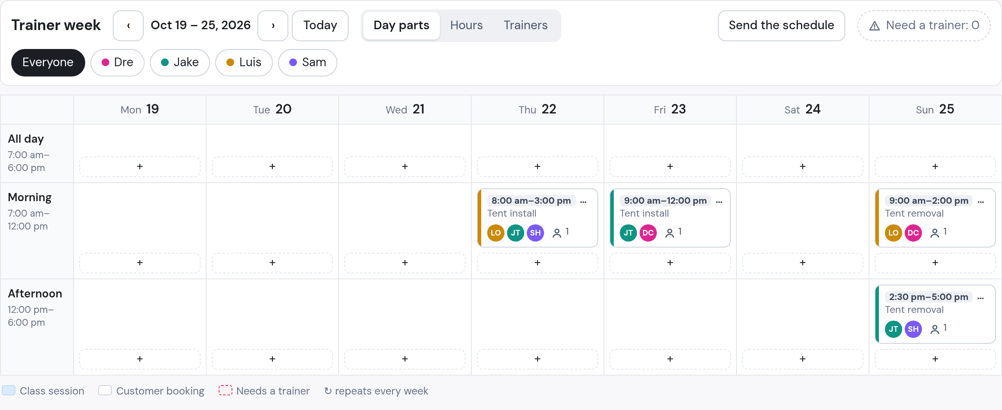This screenshot has width=1002, height=410.
Task: Click the Oct 19 – 25, 2026 date range
Action: (201, 25)
